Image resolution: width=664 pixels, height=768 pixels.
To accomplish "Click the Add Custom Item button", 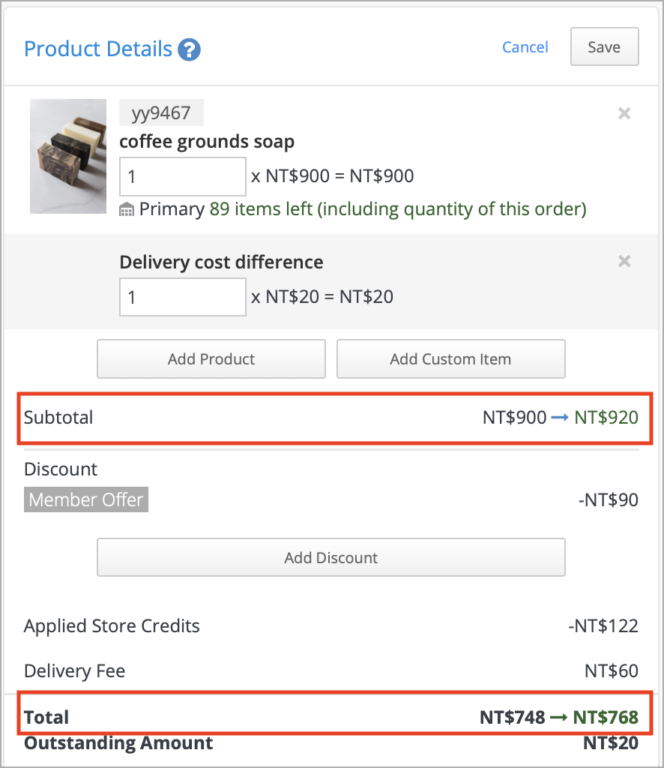I will pyautogui.click(x=450, y=358).
